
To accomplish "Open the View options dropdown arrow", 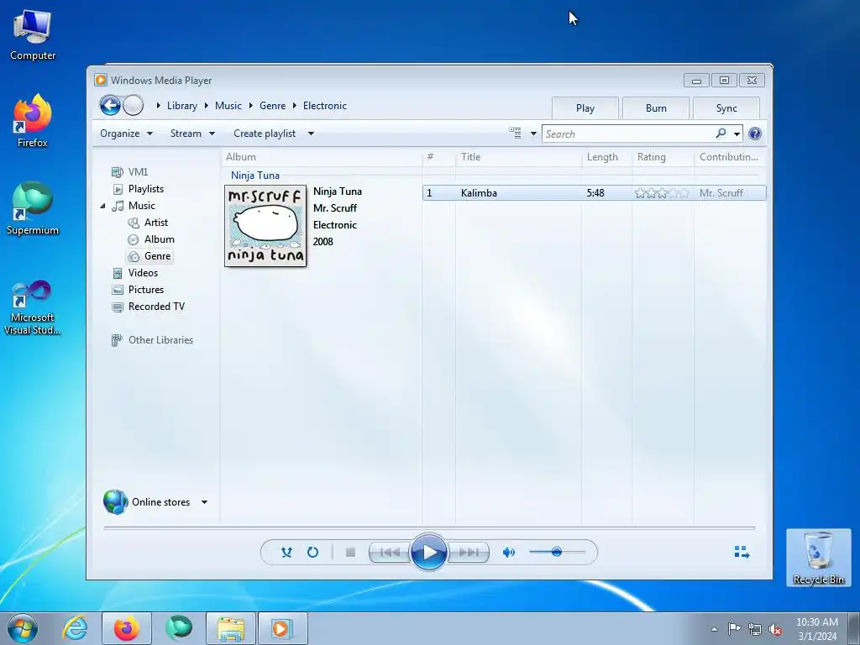I will (x=533, y=134).
